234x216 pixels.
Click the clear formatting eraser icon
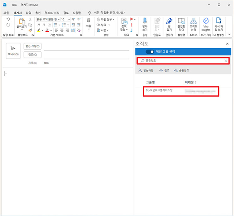[79, 30]
